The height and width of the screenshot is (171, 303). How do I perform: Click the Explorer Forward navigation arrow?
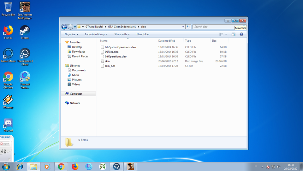70,27
